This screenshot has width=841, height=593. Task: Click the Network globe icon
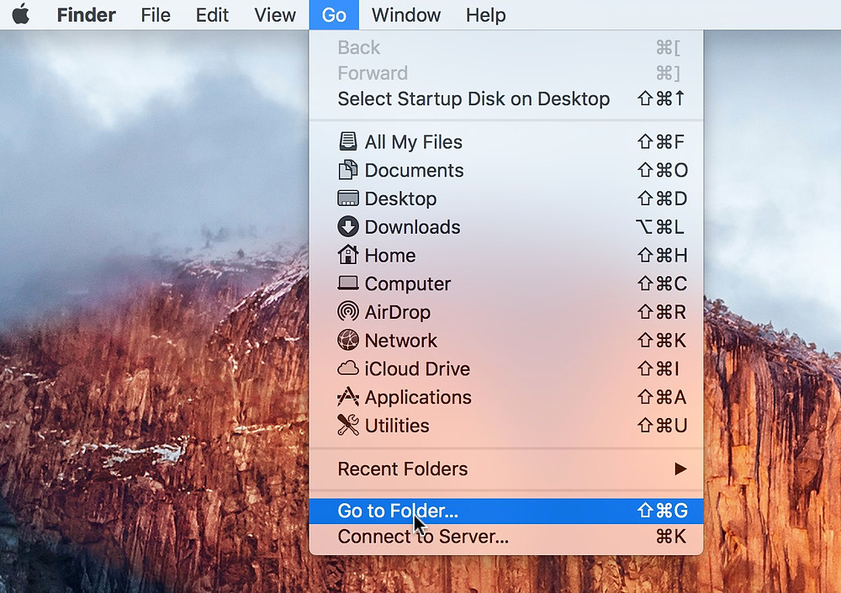click(x=348, y=340)
